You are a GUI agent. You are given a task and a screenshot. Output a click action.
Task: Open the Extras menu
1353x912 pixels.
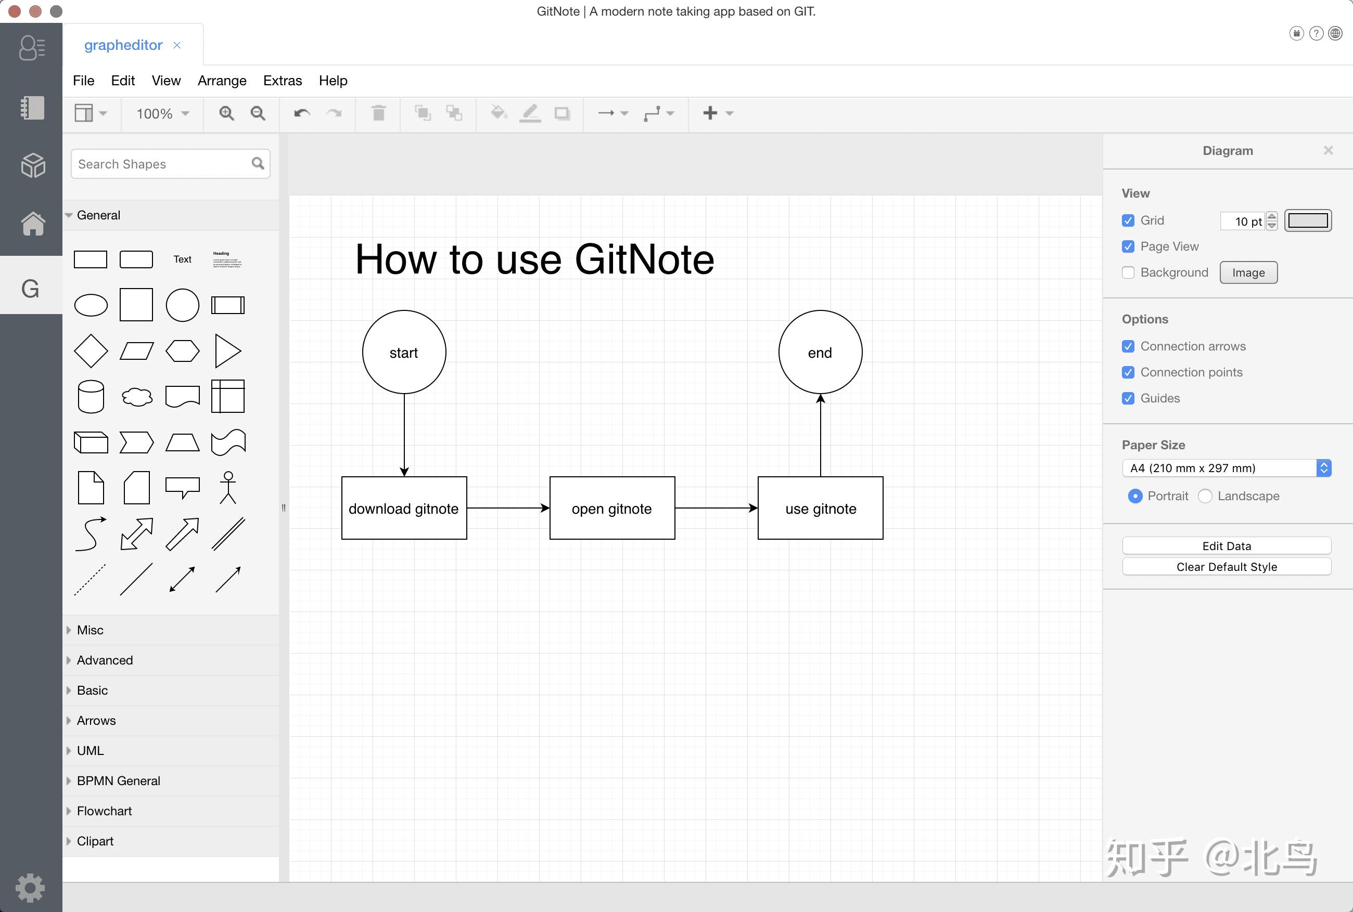click(282, 80)
